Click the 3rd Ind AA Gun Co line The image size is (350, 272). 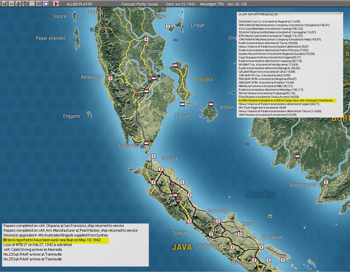270,22
